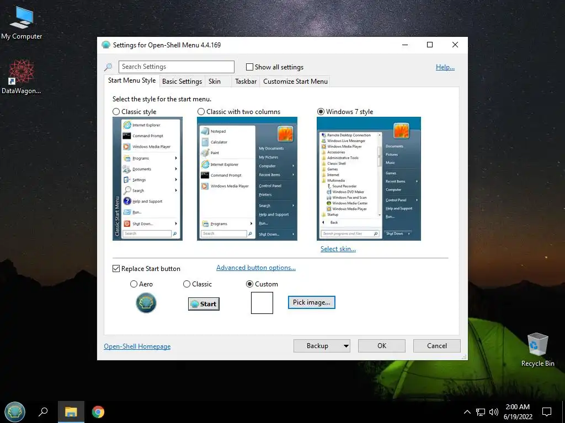The width and height of the screenshot is (565, 423).
Task: Click the magnifier icon beside Search Settings
Action: [x=108, y=67]
